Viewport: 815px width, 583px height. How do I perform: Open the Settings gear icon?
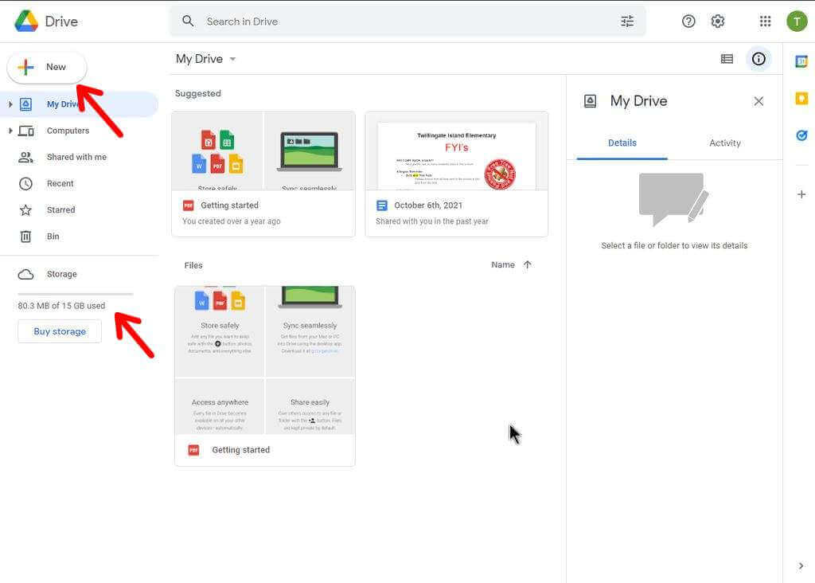click(718, 22)
